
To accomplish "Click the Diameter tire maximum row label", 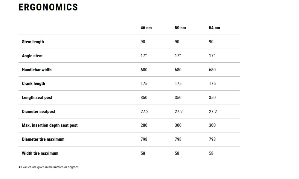I will click(43, 139).
